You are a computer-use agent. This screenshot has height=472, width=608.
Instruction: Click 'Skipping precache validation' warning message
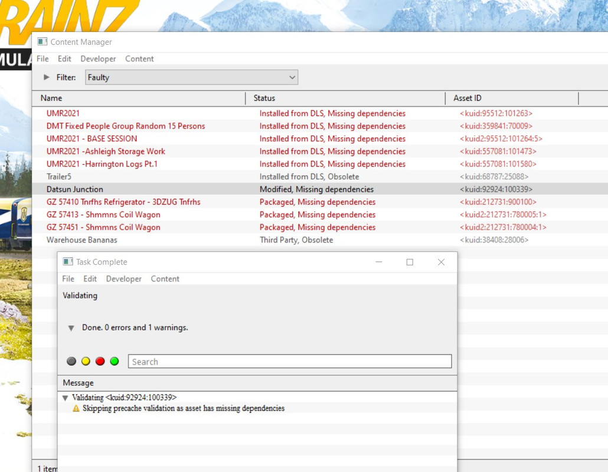click(184, 408)
